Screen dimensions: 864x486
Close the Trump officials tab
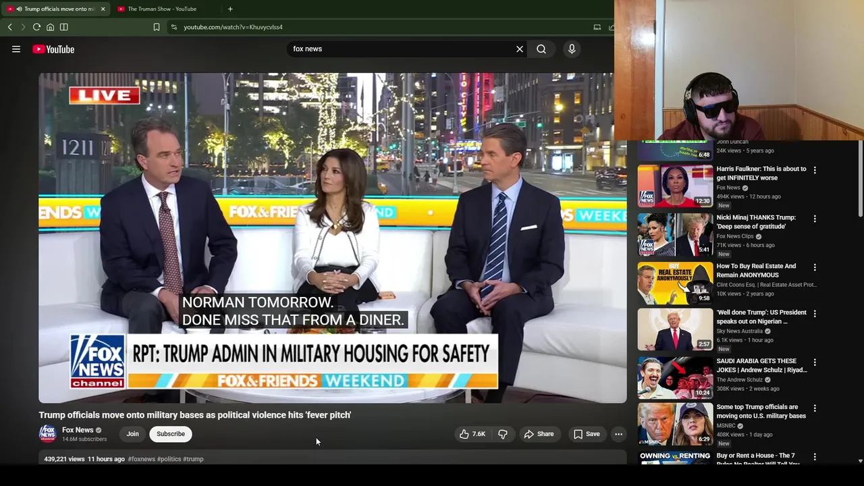(x=103, y=9)
